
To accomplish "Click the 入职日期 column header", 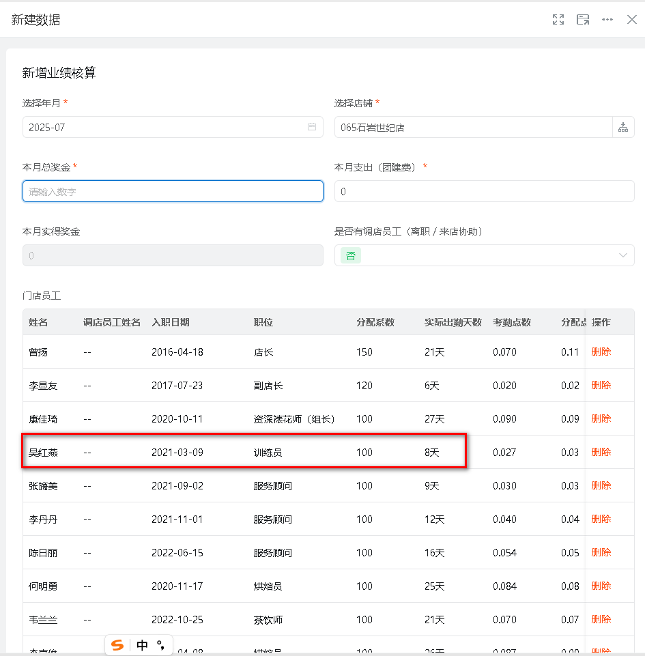I will coord(170,322).
